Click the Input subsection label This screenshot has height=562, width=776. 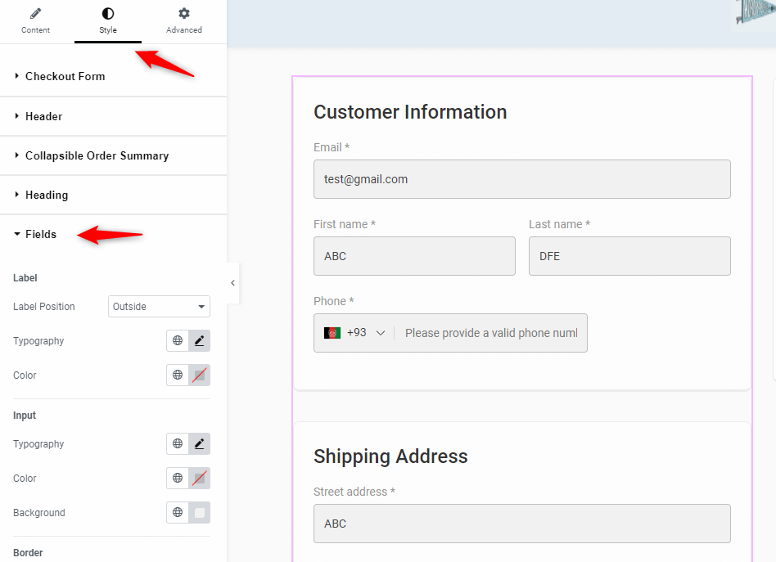coord(25,416)
